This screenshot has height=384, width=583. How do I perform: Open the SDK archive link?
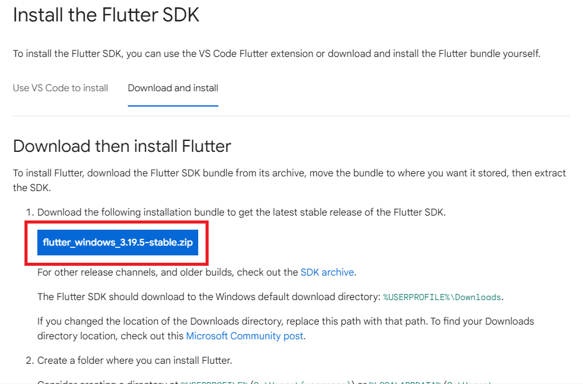click(x=327, y=272)
